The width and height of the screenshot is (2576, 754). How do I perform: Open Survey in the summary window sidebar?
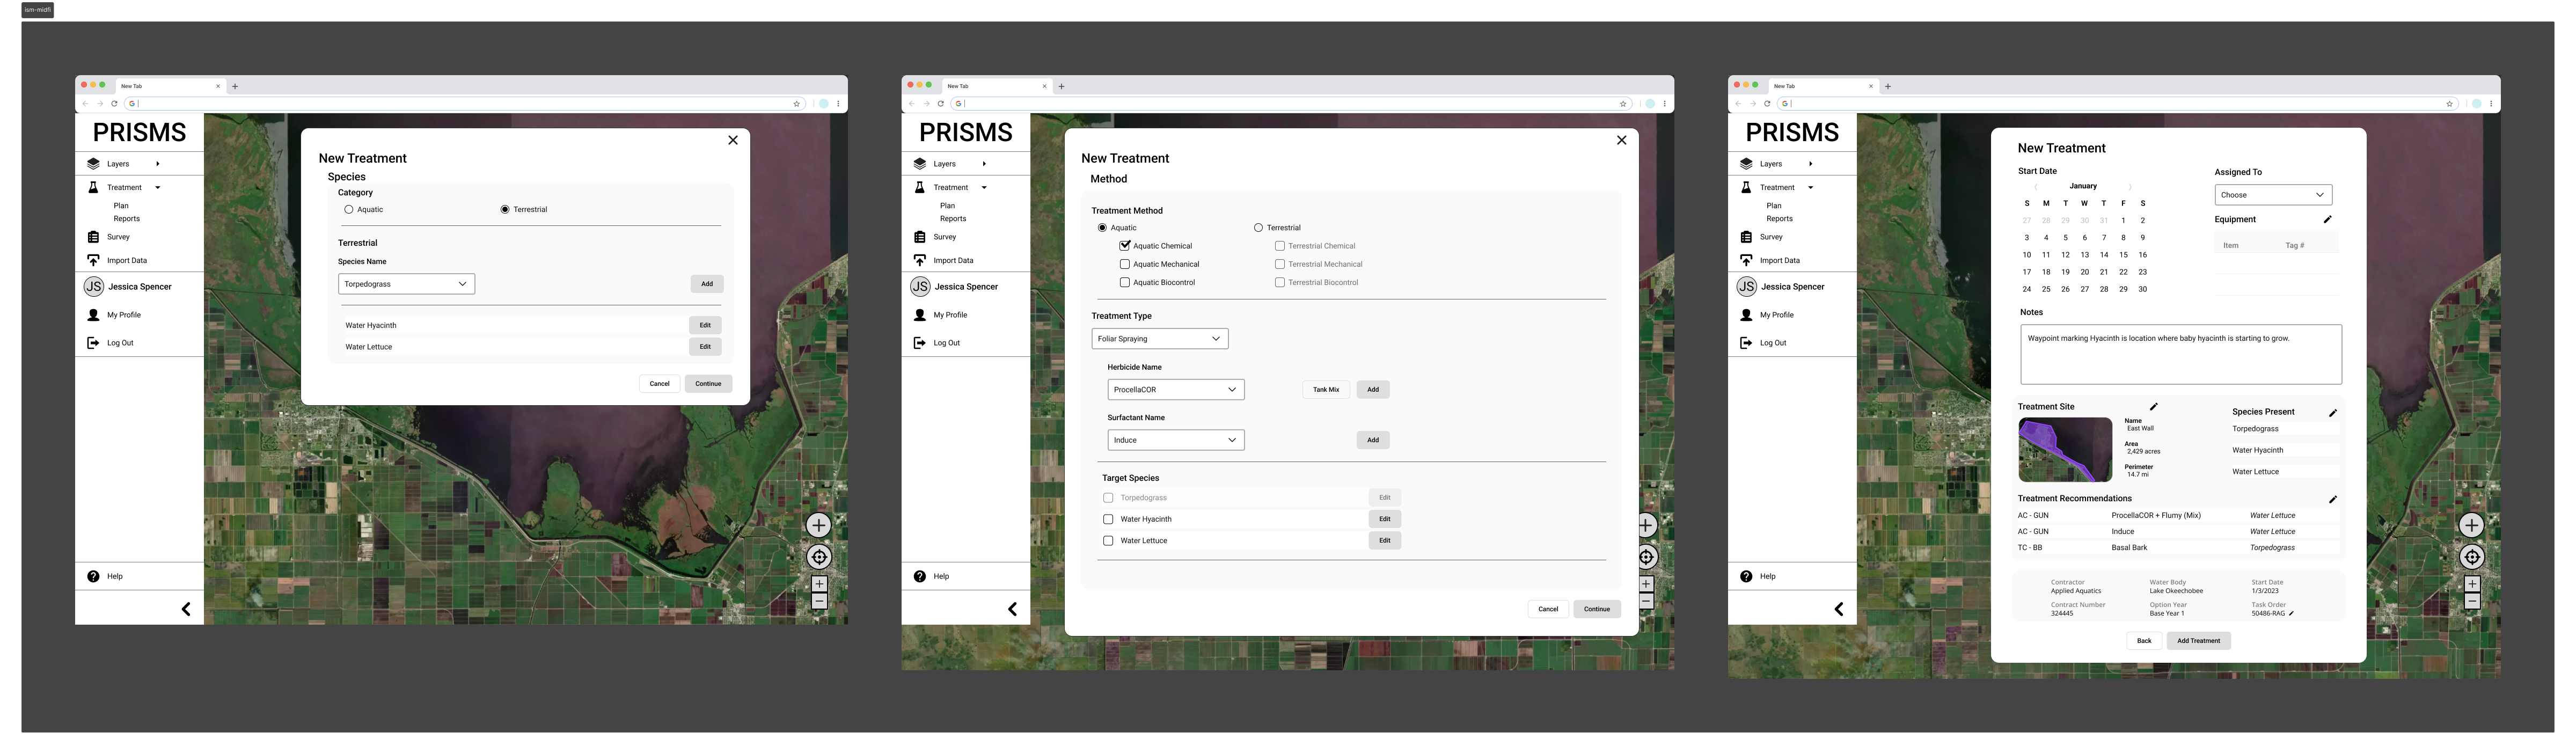click(1771, 237)
